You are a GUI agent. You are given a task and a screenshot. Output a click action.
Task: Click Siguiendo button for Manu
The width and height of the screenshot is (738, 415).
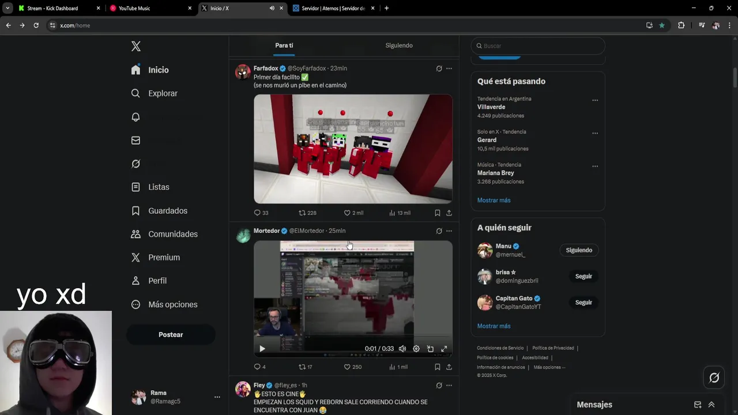(579, 250)
